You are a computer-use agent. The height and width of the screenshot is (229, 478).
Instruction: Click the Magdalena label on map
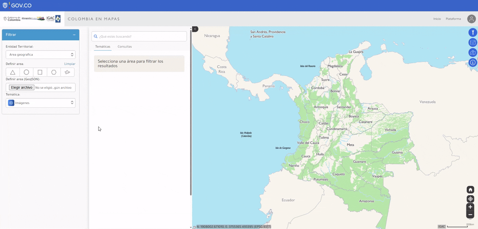(x=335, y=66)
